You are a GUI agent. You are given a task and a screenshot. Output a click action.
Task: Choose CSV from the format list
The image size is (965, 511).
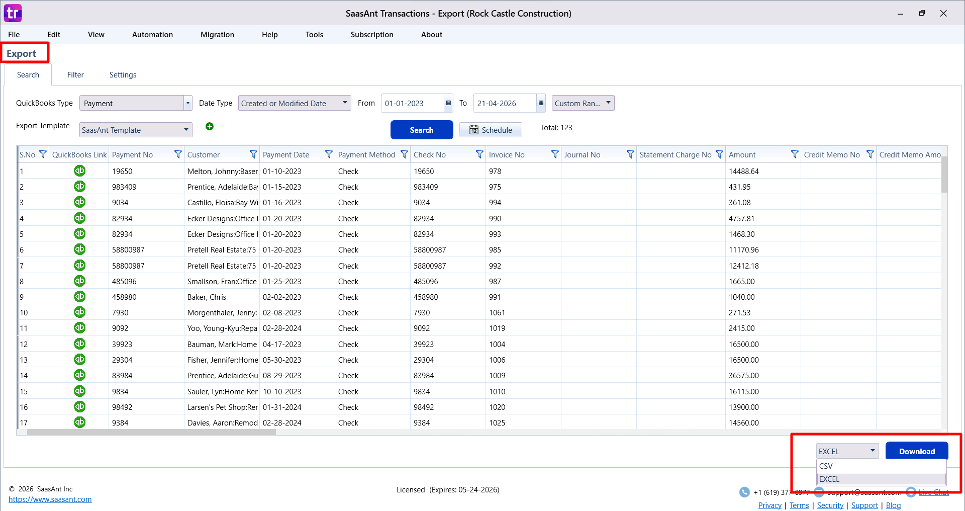pos(881,466)
